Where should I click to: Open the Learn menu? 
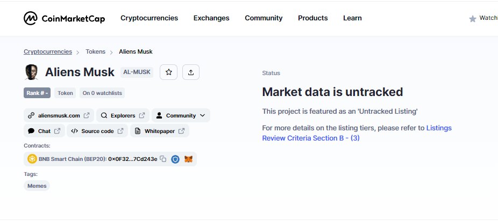[x=352, y=18]
